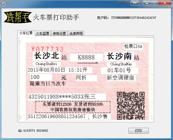This screenshot has height=140, width=173.
Task: Edit the train number field K8888
Action: (86, 58)
